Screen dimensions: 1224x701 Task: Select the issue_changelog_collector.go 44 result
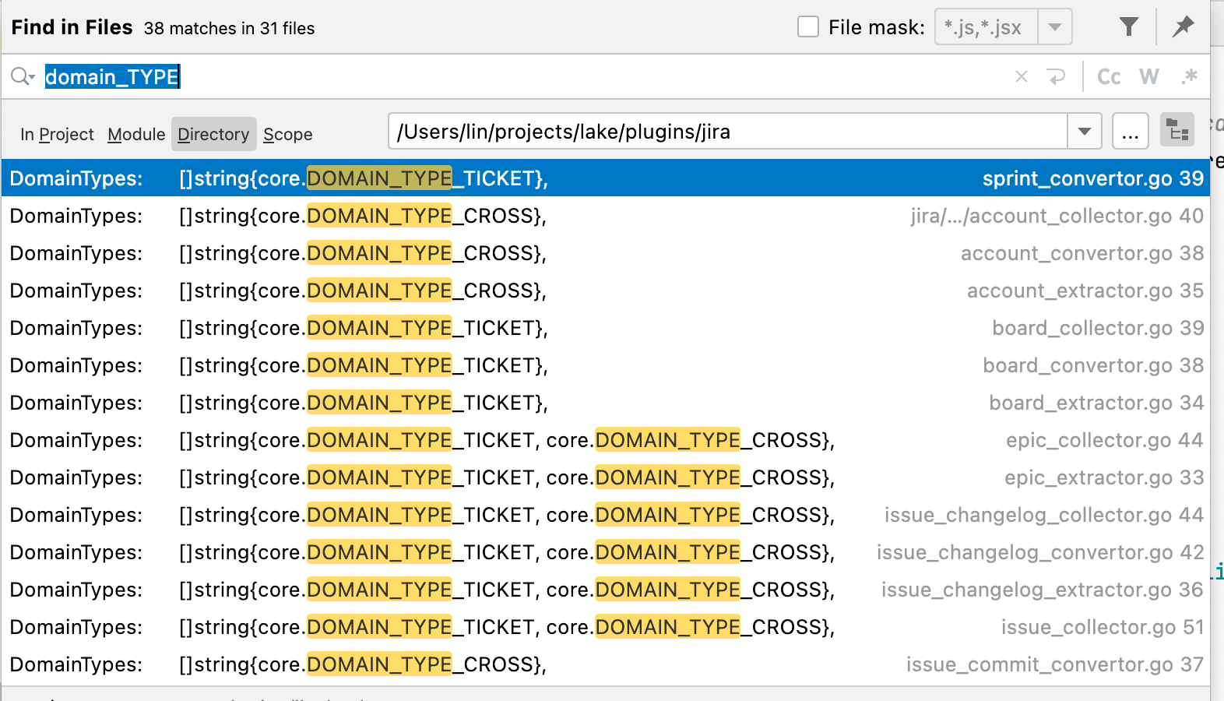pyautogui.click(x=606, y=515)
